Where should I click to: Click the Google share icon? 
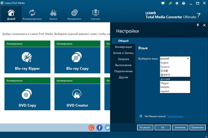coord(92,128)
